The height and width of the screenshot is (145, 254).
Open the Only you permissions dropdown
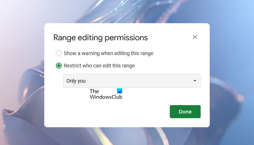click(132, 81)
